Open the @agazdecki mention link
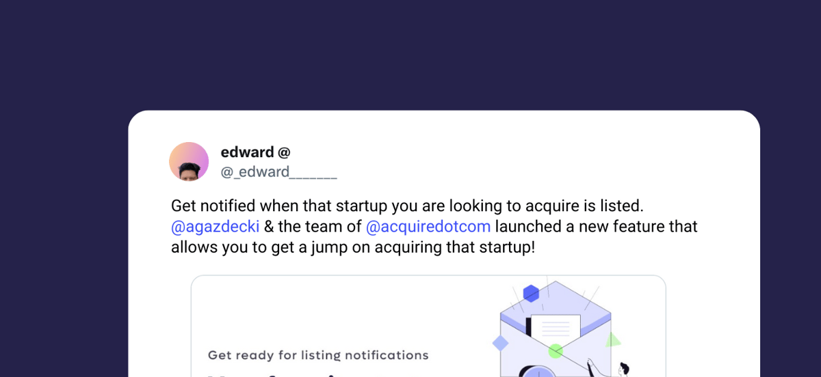This screenshot has width=821, height=377. click(215, 226)
